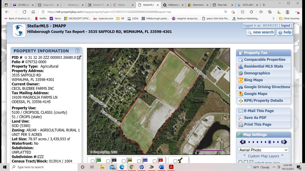The image size is (305, 171).
Task: Click the logout link
Action: tap(285, 26)
